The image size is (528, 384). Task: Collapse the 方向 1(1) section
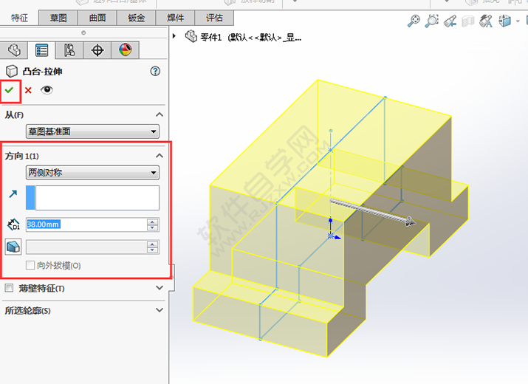click(x=160, y=156)
